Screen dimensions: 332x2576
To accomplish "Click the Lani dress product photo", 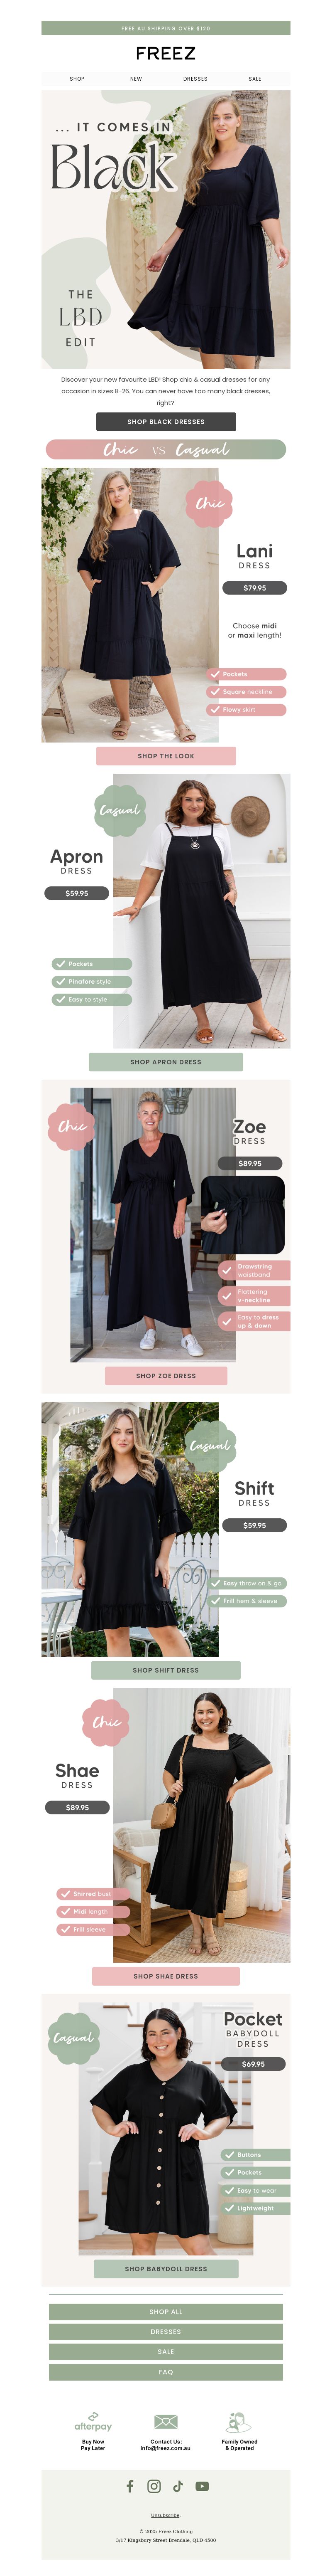I will click(x=129, y=605).
